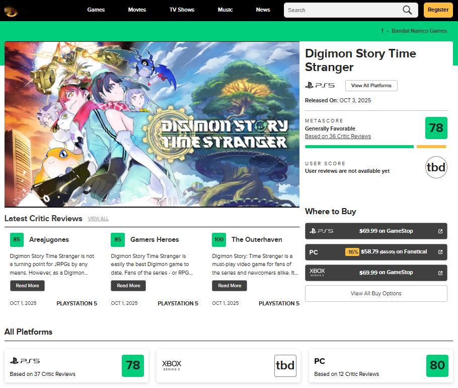This screenshot has width=458, height=388.
Task: Click the tbd user score circle
Action: pyautogui.click(x=436, y=167)
